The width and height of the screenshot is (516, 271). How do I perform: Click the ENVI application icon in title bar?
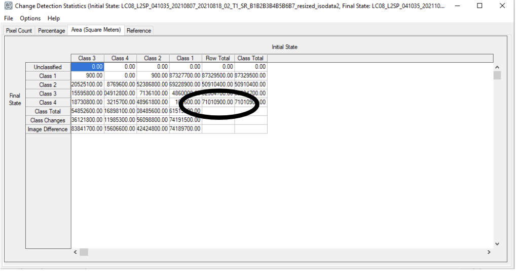pyautogui.click(x=8, y=6)
